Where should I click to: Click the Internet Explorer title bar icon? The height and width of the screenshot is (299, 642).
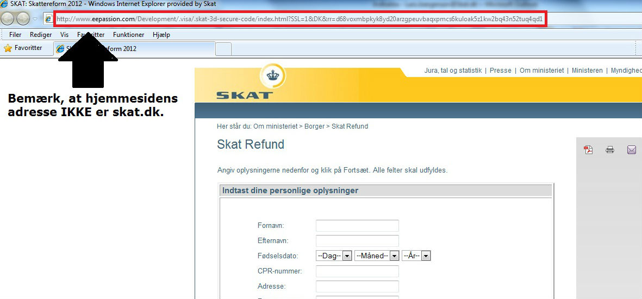[x=4, y=4]
